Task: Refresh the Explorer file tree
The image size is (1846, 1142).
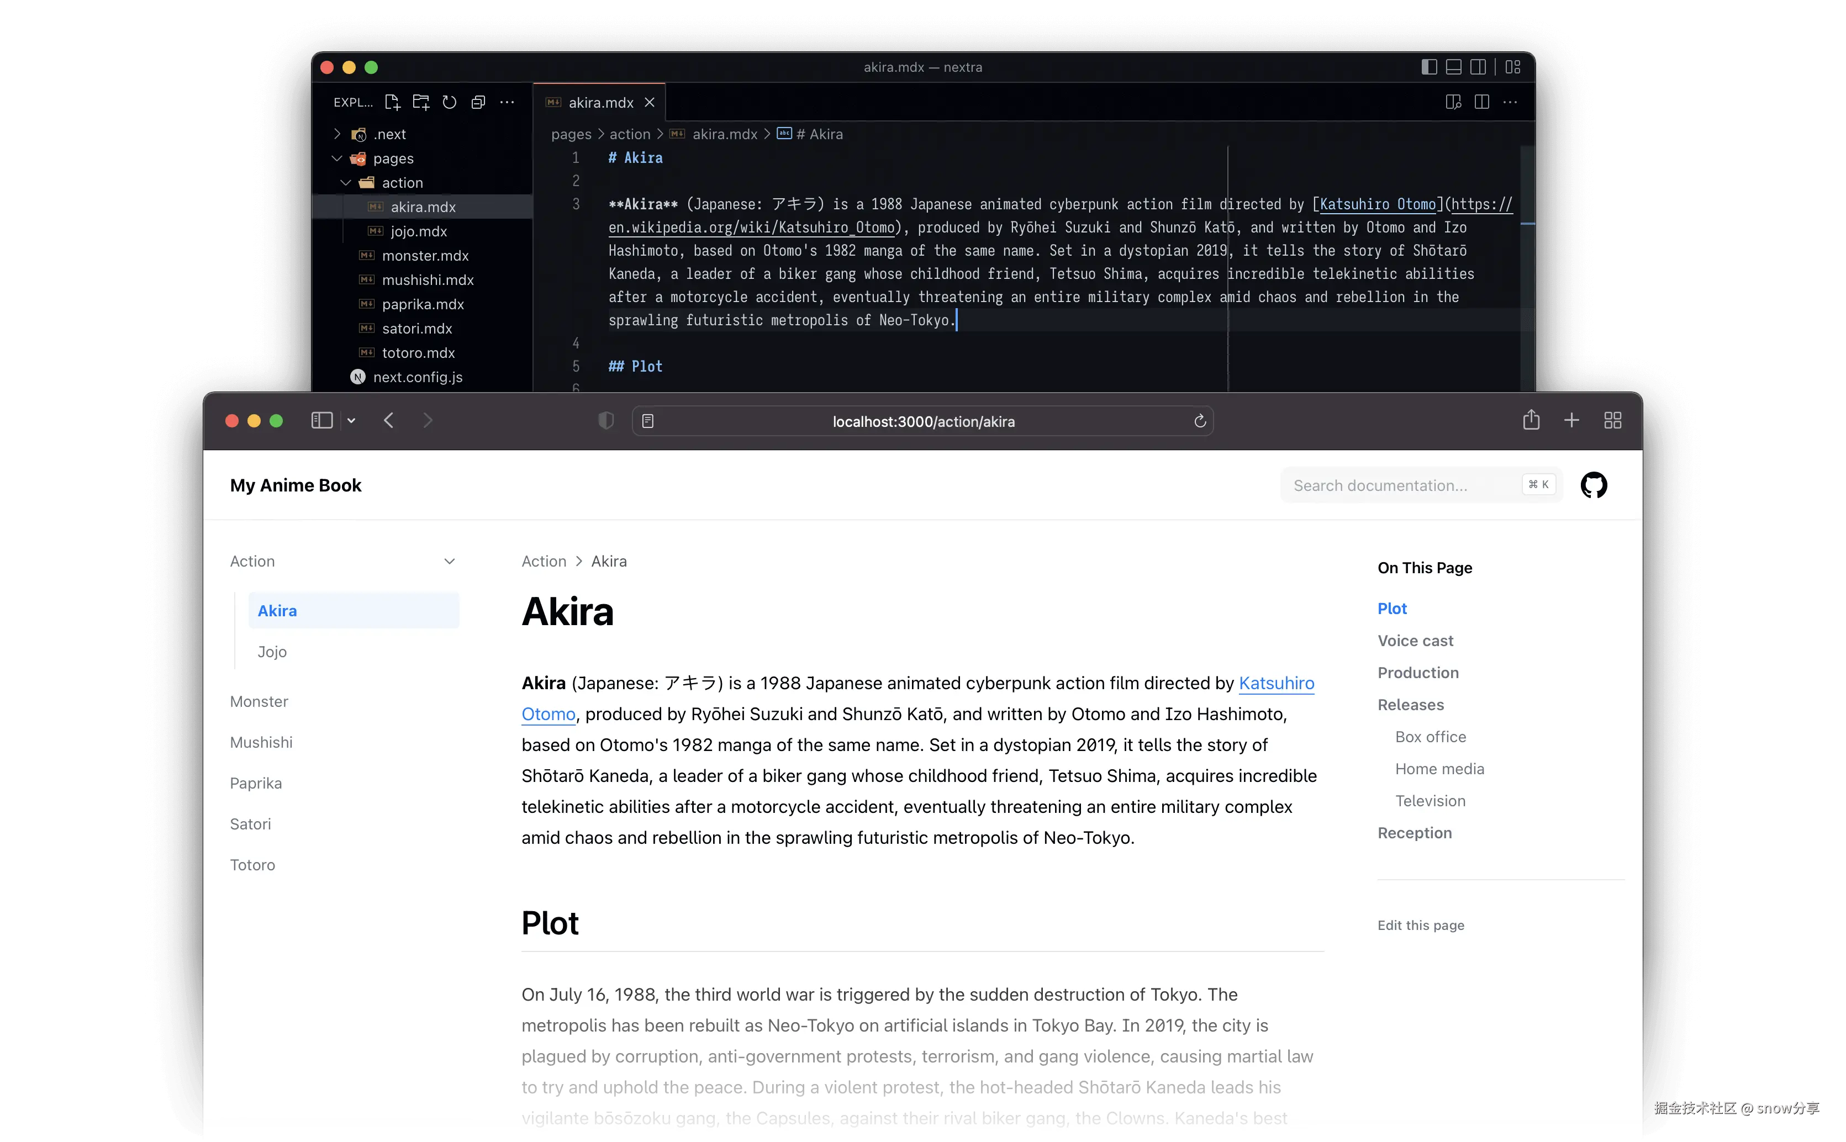Action: [x=450, y=102]
